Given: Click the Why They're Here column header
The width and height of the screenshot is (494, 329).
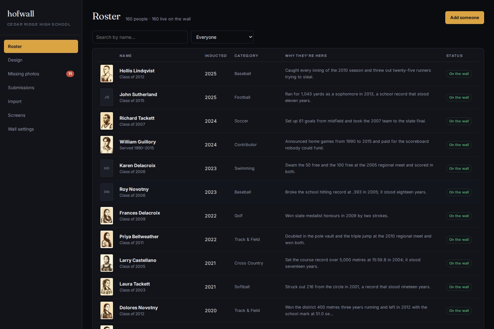Looking at the screenshot, I should 306,56.
